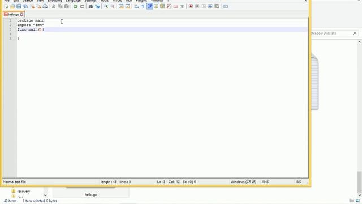The image size is (362, 204).
Task: Open the Encoding menu
Action: pos(55,1)
